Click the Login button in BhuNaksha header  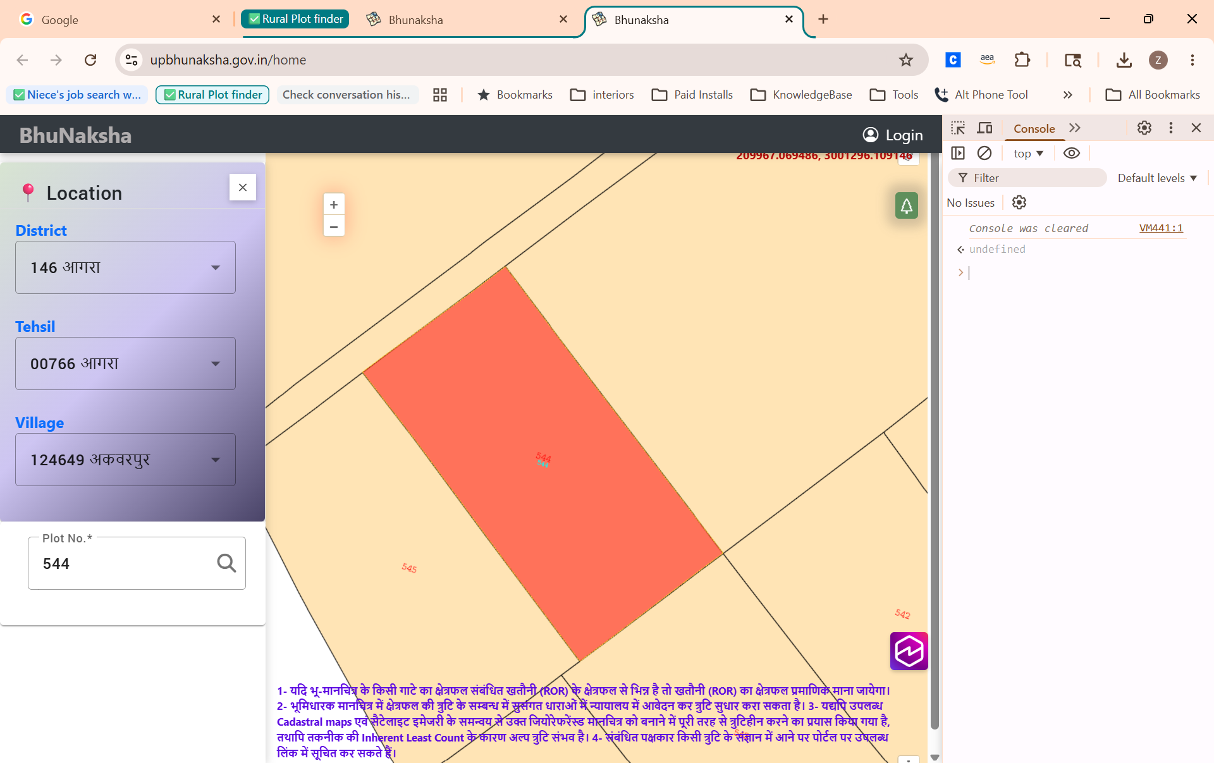point(893,135)
